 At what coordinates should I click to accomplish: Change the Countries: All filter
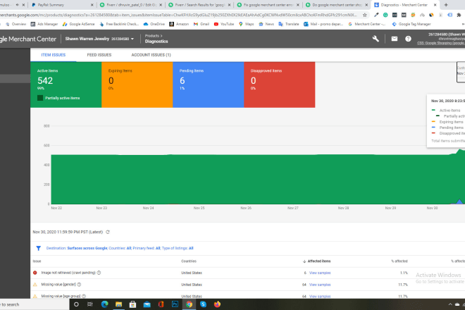120,248
